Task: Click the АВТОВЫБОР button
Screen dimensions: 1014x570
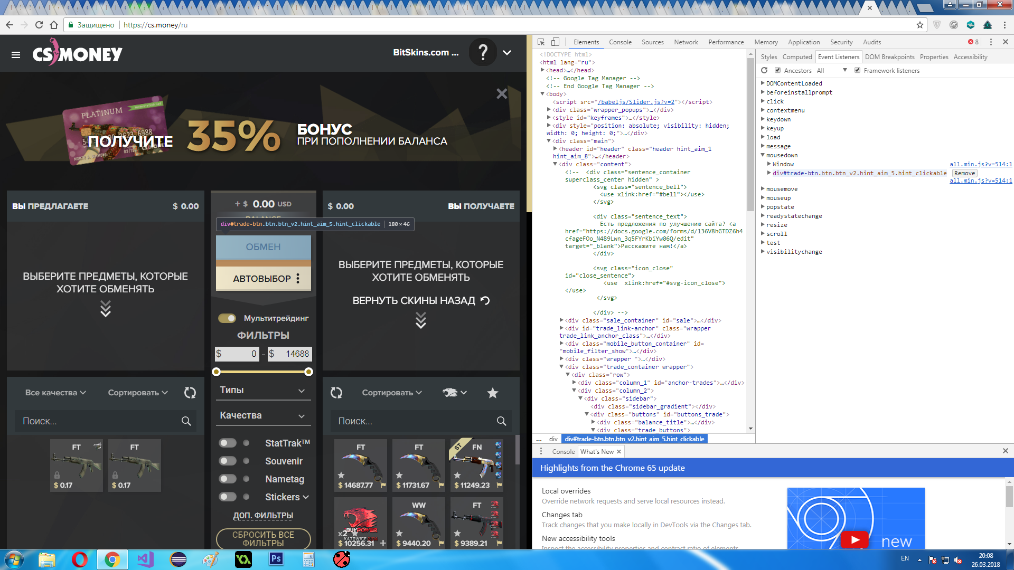Action: [262, 279]
